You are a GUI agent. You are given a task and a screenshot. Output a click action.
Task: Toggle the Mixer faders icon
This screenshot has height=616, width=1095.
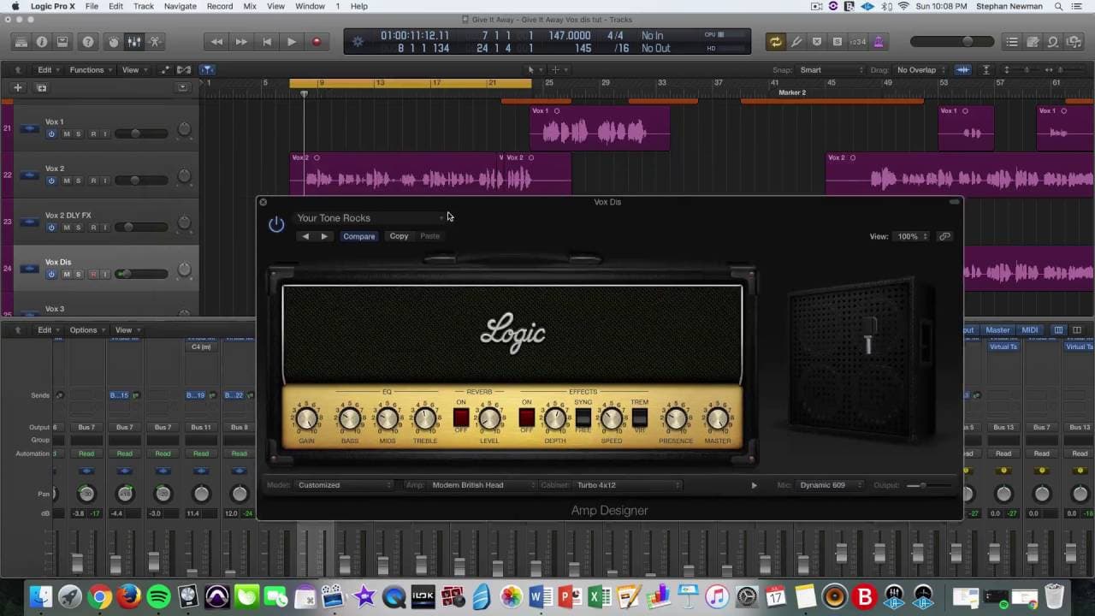pyautogui.click(x=134, y=41)
